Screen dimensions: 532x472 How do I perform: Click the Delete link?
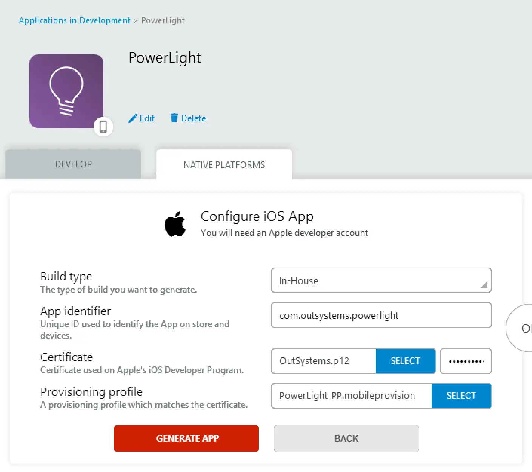click(x=194, y=118)
